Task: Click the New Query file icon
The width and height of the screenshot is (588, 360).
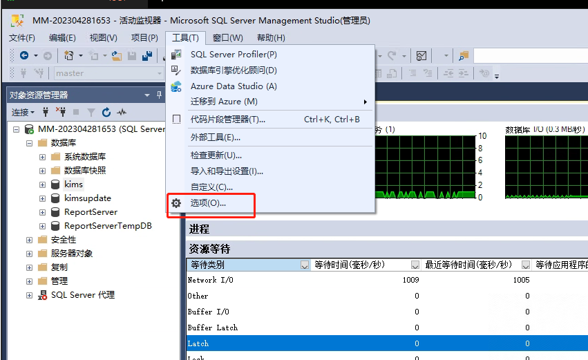Action: [x=68, y=55]
